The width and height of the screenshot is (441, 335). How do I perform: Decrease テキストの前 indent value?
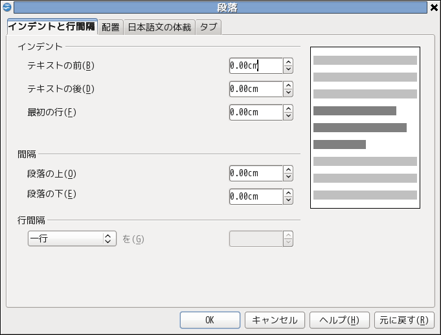[288, 69]
